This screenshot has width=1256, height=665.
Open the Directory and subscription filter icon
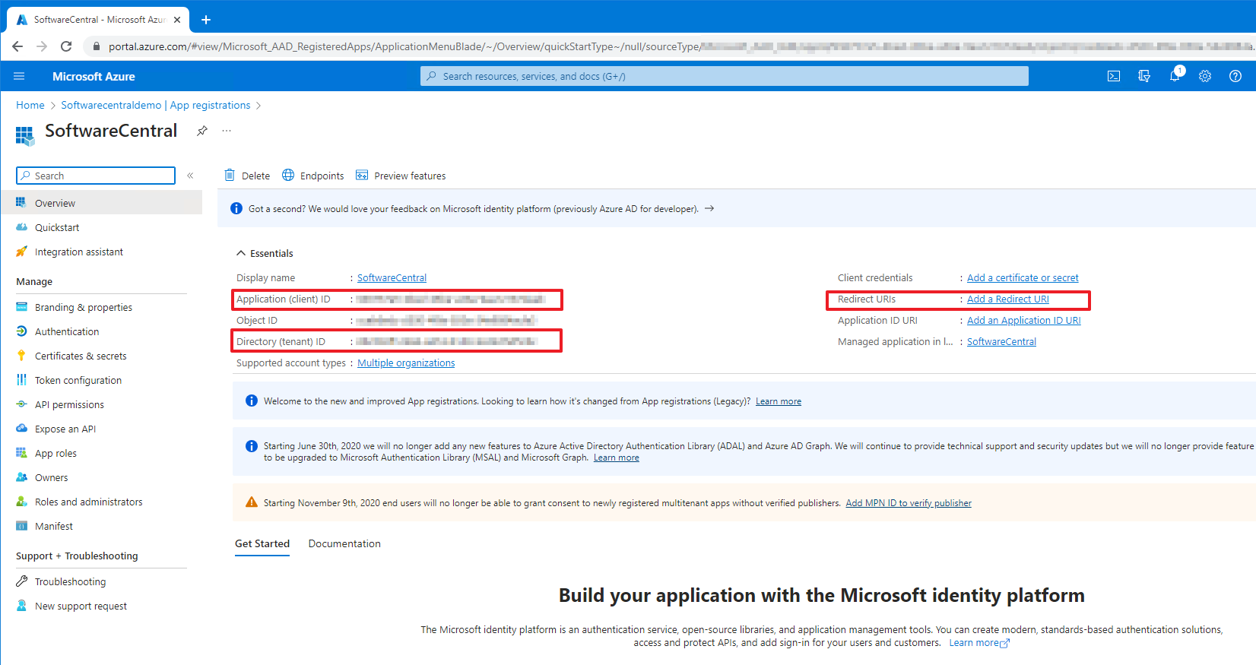(x=1144, y=76)
